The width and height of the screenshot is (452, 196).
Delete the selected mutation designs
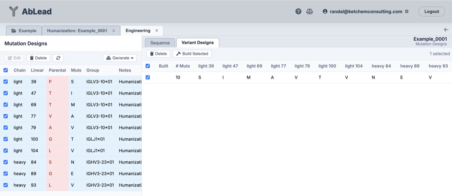[x=38, y=58]
